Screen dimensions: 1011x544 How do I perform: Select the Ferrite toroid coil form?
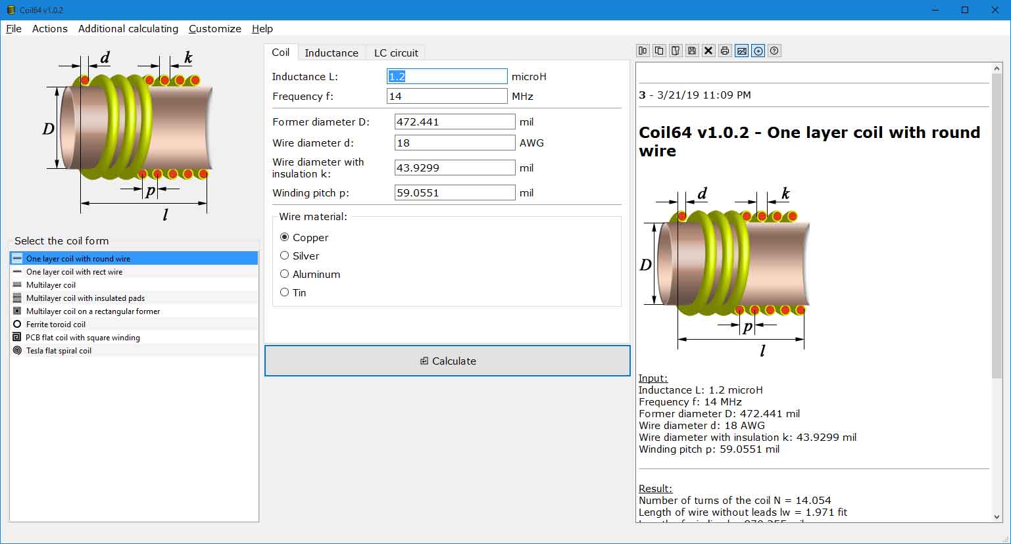tap(134, 324)
